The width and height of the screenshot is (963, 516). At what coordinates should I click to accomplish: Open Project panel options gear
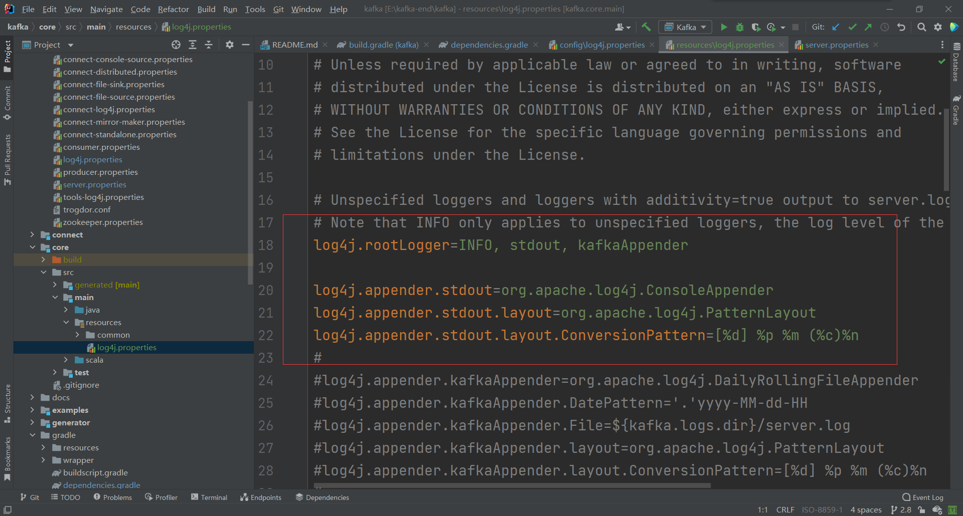229,45
